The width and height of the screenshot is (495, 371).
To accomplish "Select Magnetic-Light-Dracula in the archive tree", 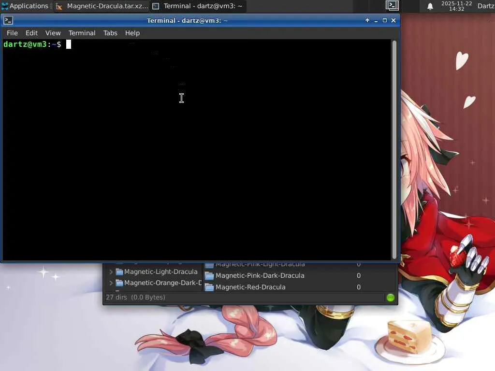I will click(160, 271).
